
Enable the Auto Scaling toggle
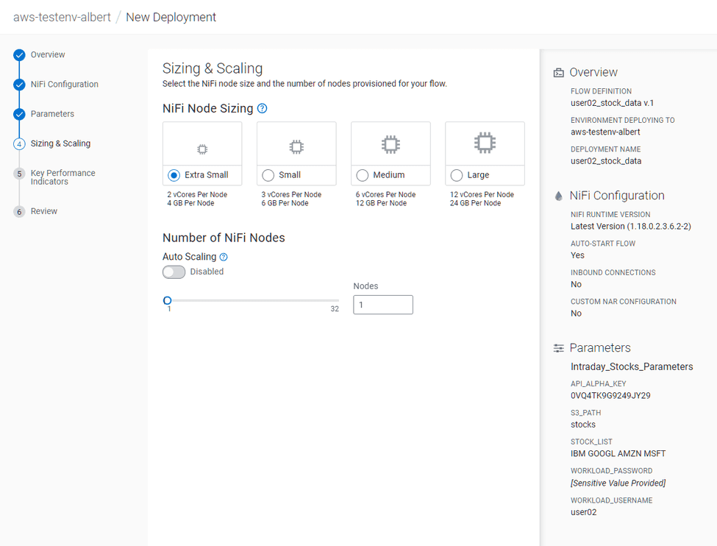(174, 272)
